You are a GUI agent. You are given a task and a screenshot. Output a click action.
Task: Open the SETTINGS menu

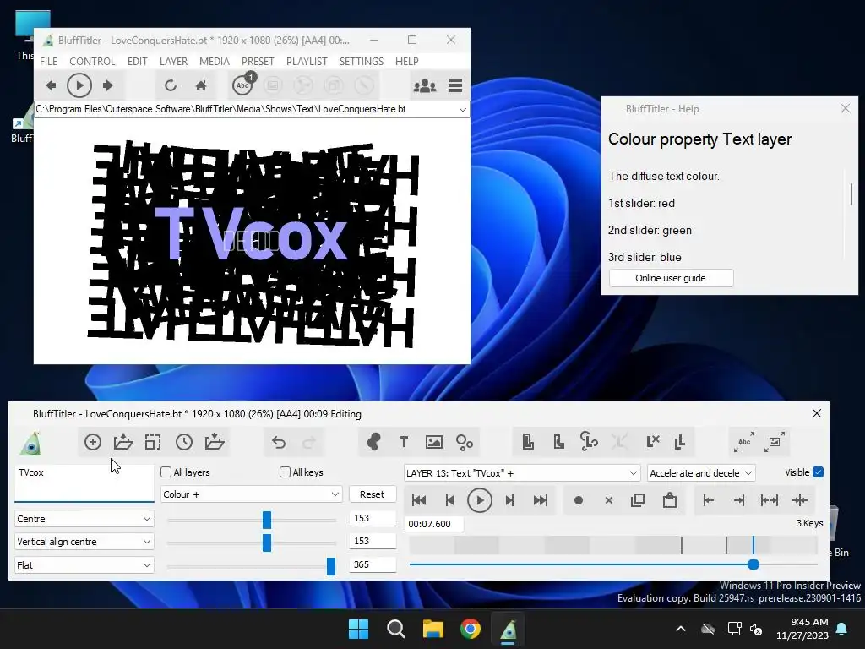pyautogui.click(x=362, y=61)
